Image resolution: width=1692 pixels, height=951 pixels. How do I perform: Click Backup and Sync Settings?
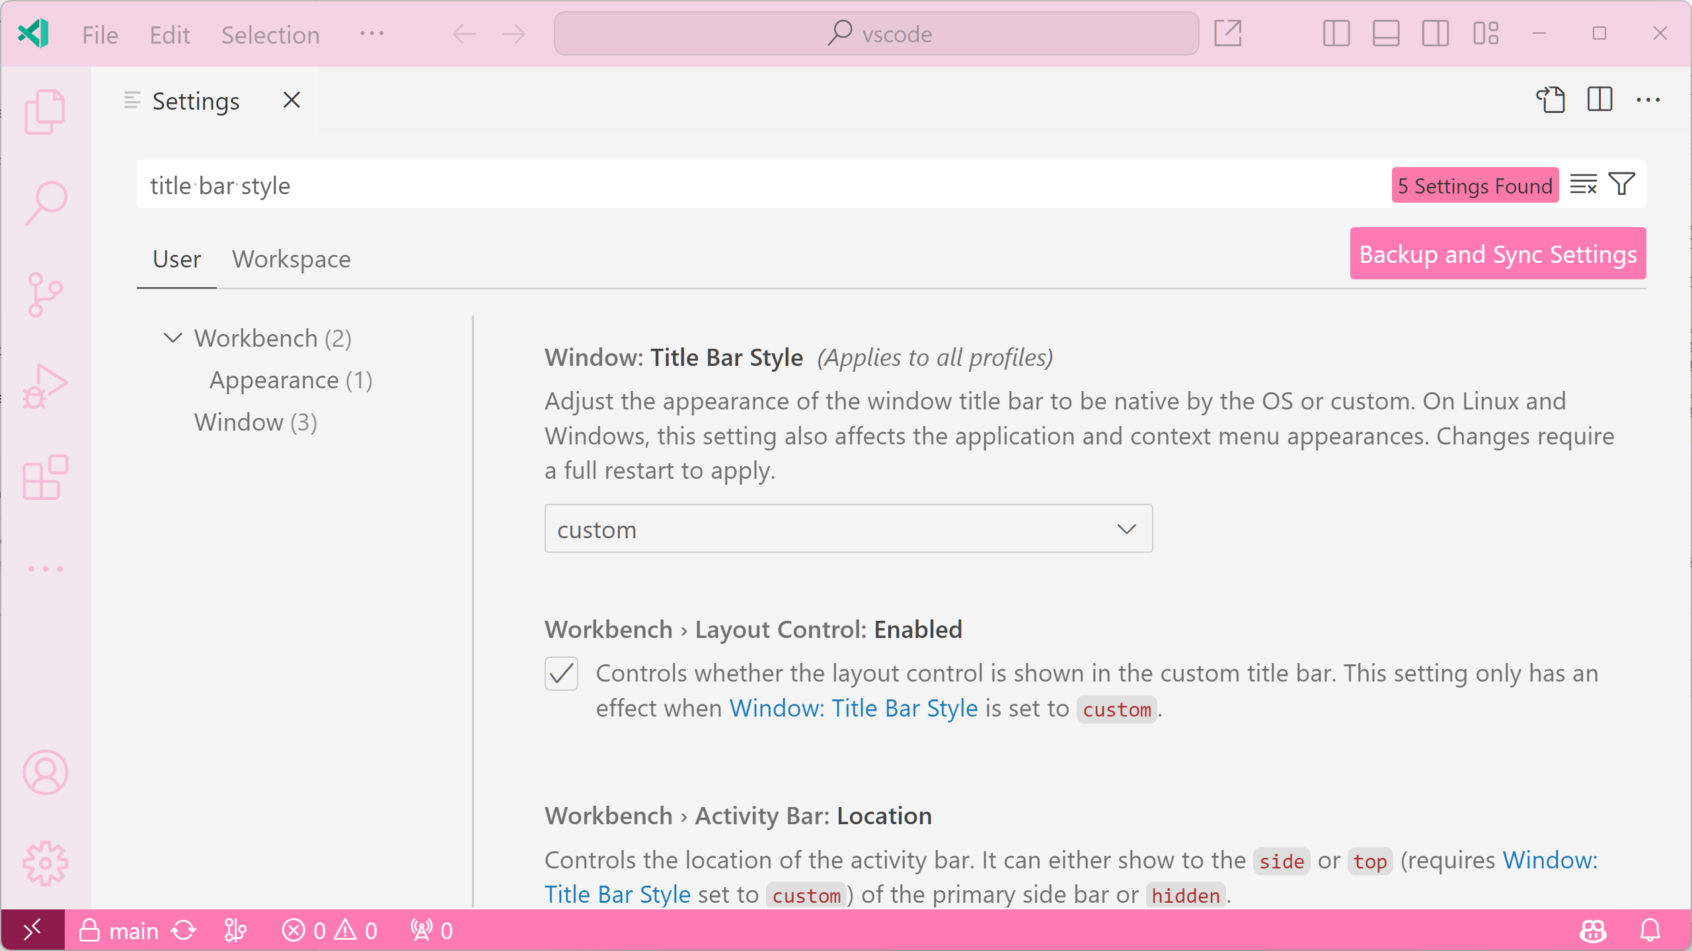(1496, 253)
